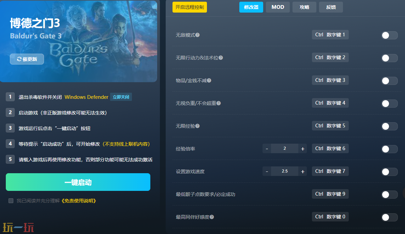405x234 pixels.
Task: Enable 经验倍率 toggle switch
Action: [390, 149]
